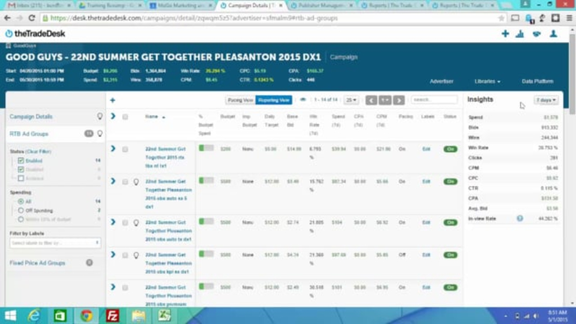Viewport: 576px width, 324px height.
Task: Reload the page with the browser refresh icon
Action: pyautogui.click(x=32, y=18)
